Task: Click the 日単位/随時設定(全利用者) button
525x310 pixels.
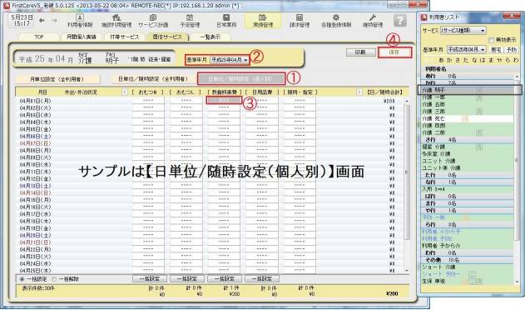Action: (153, 79)
